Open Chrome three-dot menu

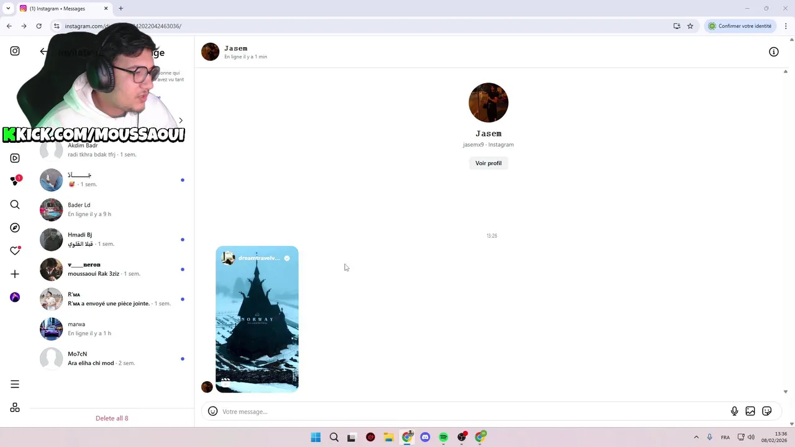786,26
